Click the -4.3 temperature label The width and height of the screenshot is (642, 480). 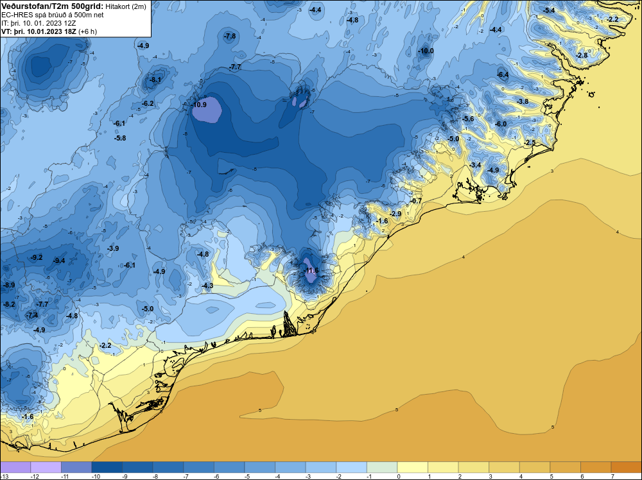point(207,286)
